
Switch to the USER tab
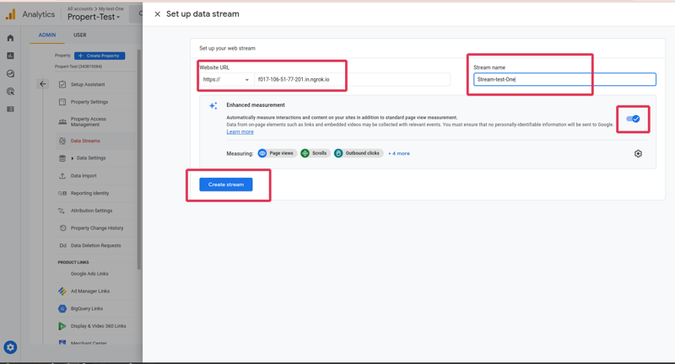coord(79,35)
